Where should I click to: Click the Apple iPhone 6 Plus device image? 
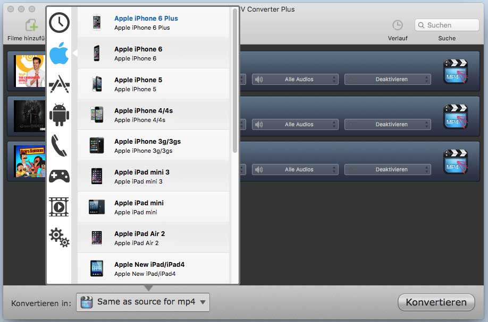(97, 23)
